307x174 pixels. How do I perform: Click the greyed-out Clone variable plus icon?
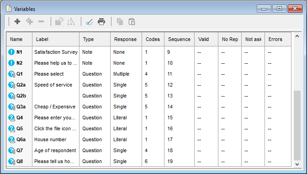click(x=30, y=21)
